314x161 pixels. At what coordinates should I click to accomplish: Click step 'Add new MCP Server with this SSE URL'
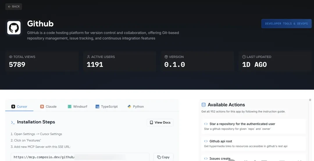click(x=41, y=147)
